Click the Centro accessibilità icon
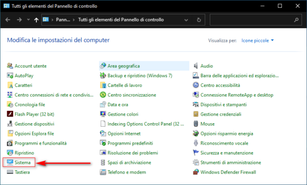Image resolution: width=307 pixels, height=185 pixels. pyautogui.click(x=195, y=85)
